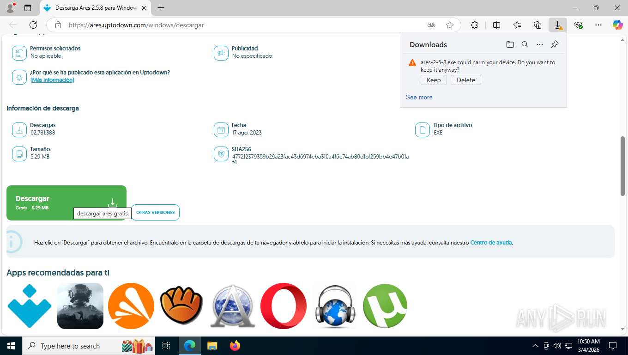Image resolution: width=628 pixels, height=355 pixels.
Task: Open the soldier game recommended app thumbnail
Action: (x=80, y=306)
